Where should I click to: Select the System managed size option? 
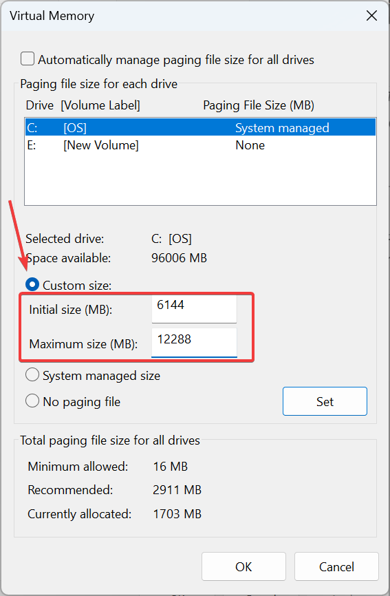(x=32, y=375)
